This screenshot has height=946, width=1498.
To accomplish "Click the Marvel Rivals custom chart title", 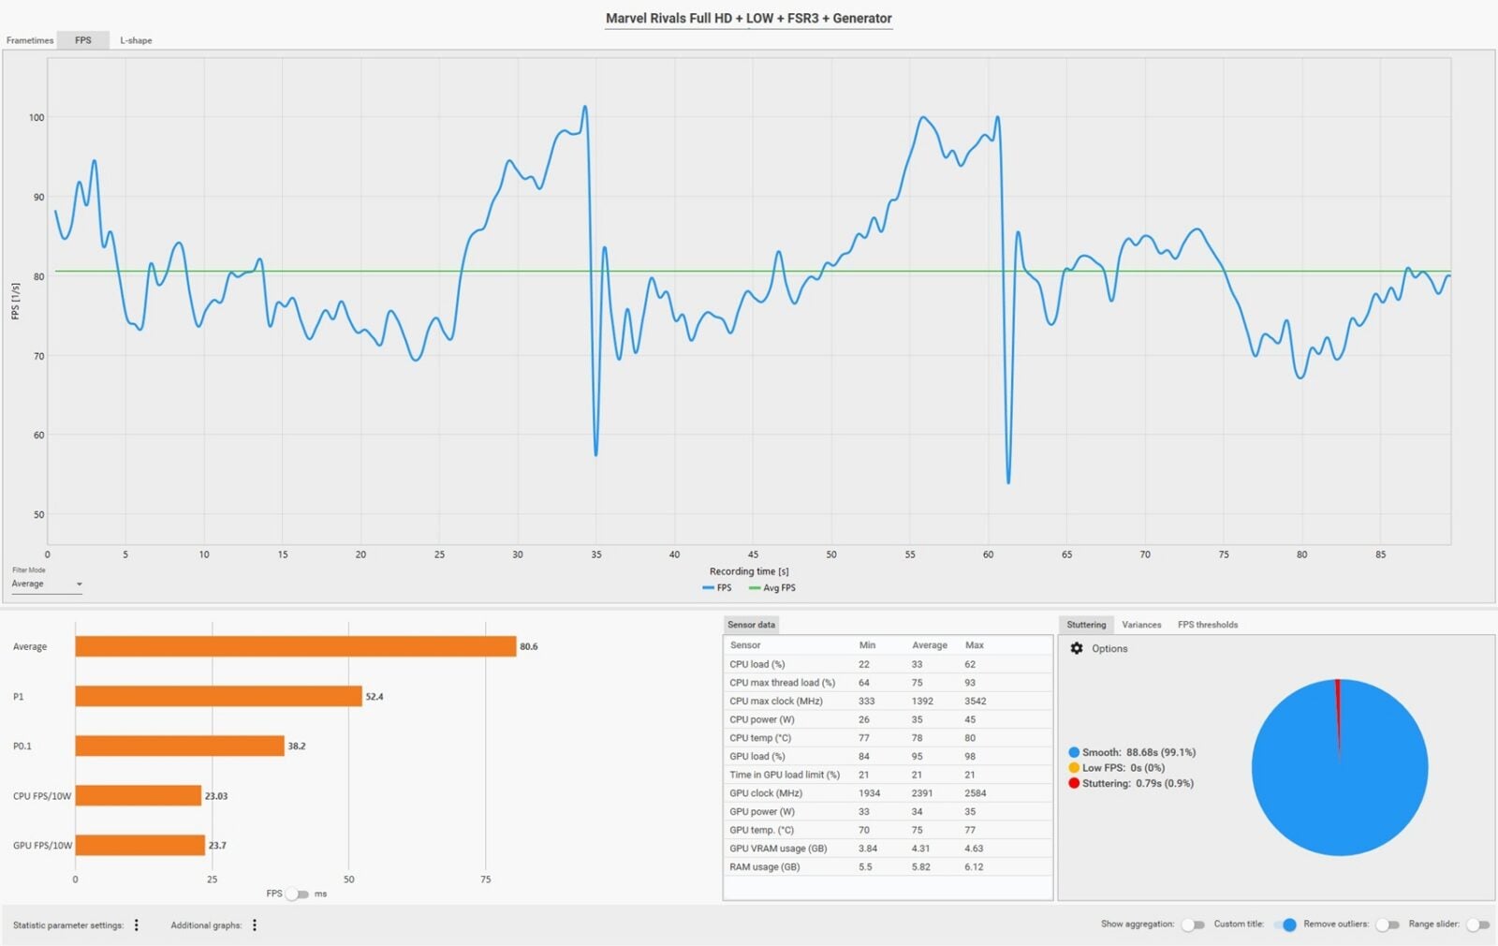I will pos(748,19).
